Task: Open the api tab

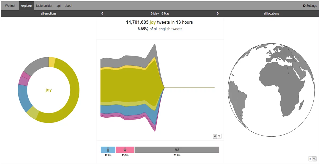Action: 58,6
